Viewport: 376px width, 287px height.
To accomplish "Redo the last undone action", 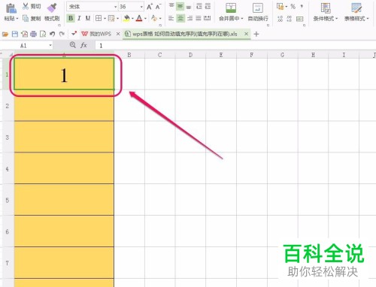I will click(62, 34).
